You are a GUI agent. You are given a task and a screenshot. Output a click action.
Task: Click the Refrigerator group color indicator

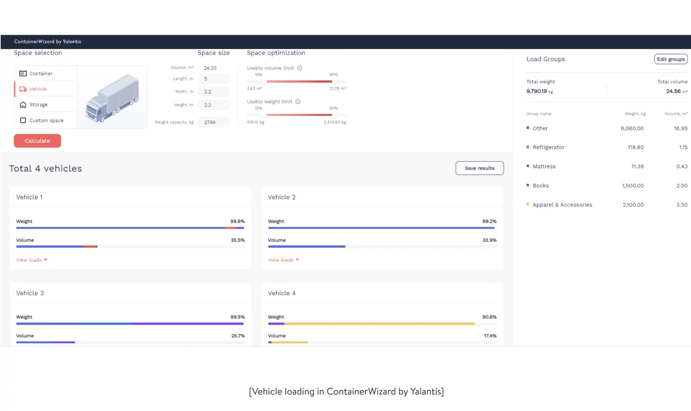point(528,147)
